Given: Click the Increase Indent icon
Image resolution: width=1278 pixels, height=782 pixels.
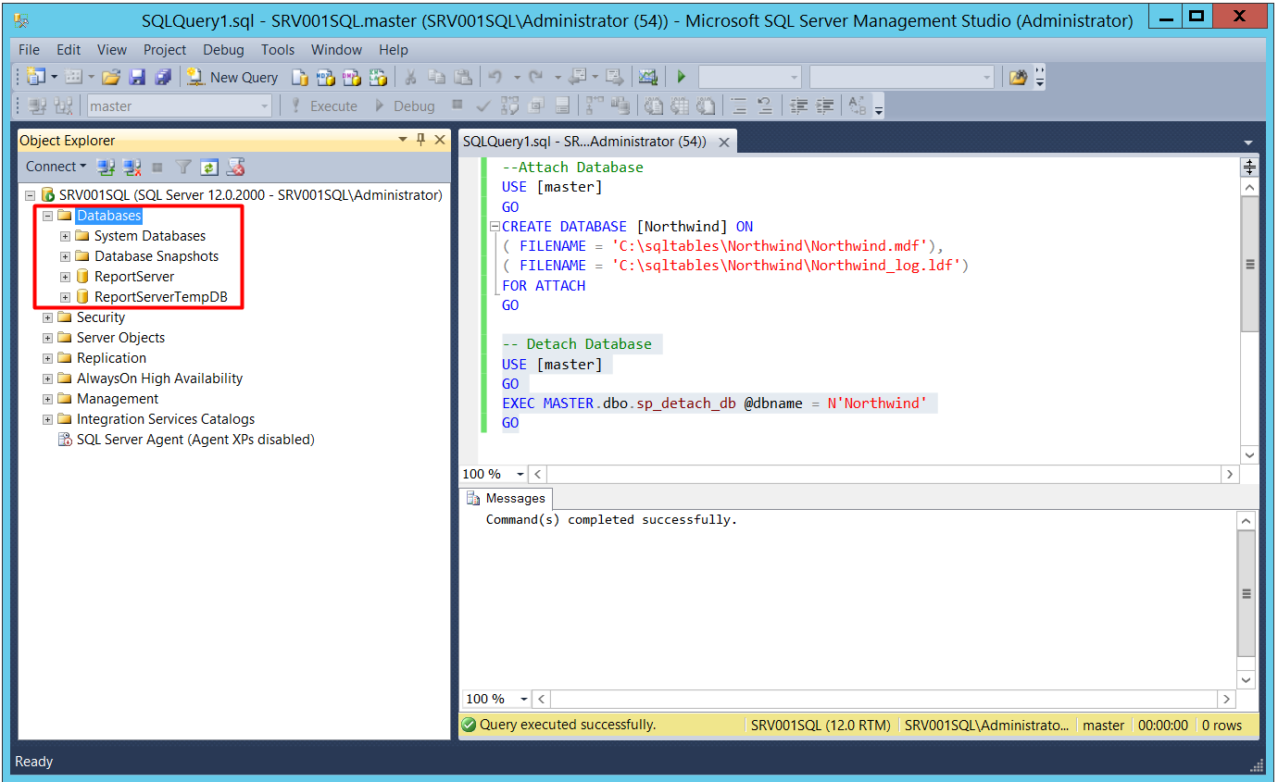Looking at the screenshot, I should pos(824,106).
